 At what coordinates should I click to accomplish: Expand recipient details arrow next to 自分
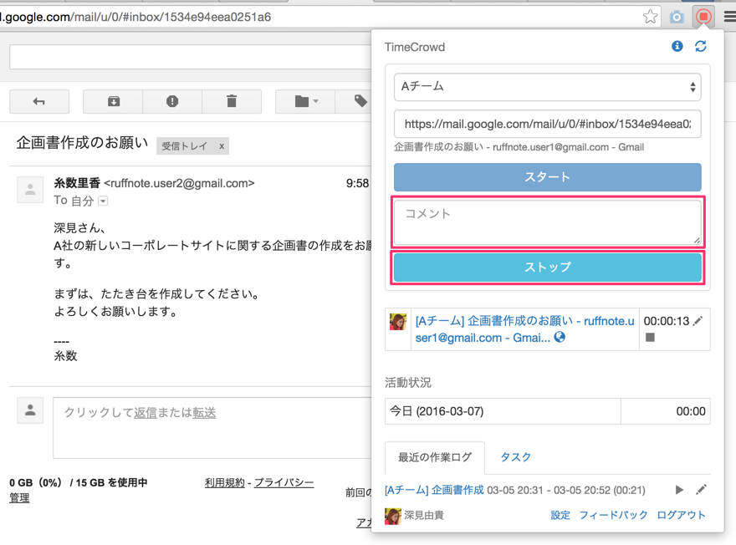pyautogui.click(x=104, y=201)
